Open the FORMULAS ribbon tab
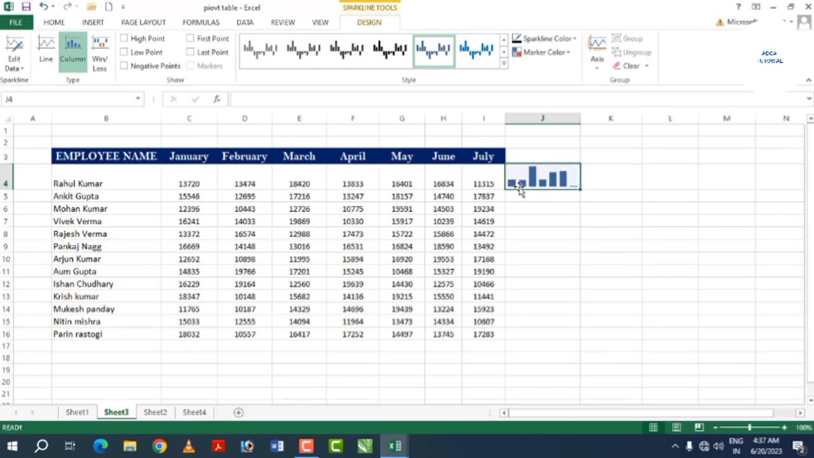The width and height of the screenshot is (814, 458). (201, 22)
